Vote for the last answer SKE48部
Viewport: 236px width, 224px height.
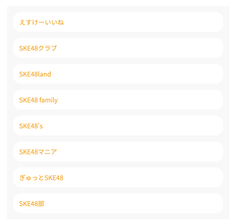coord(118,203)
